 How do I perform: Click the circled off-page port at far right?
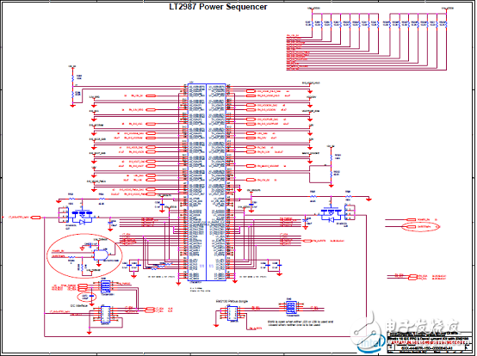[x=420, y=227]
